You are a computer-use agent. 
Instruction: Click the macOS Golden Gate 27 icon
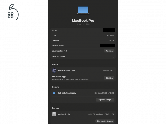click(x=54, y=71)
